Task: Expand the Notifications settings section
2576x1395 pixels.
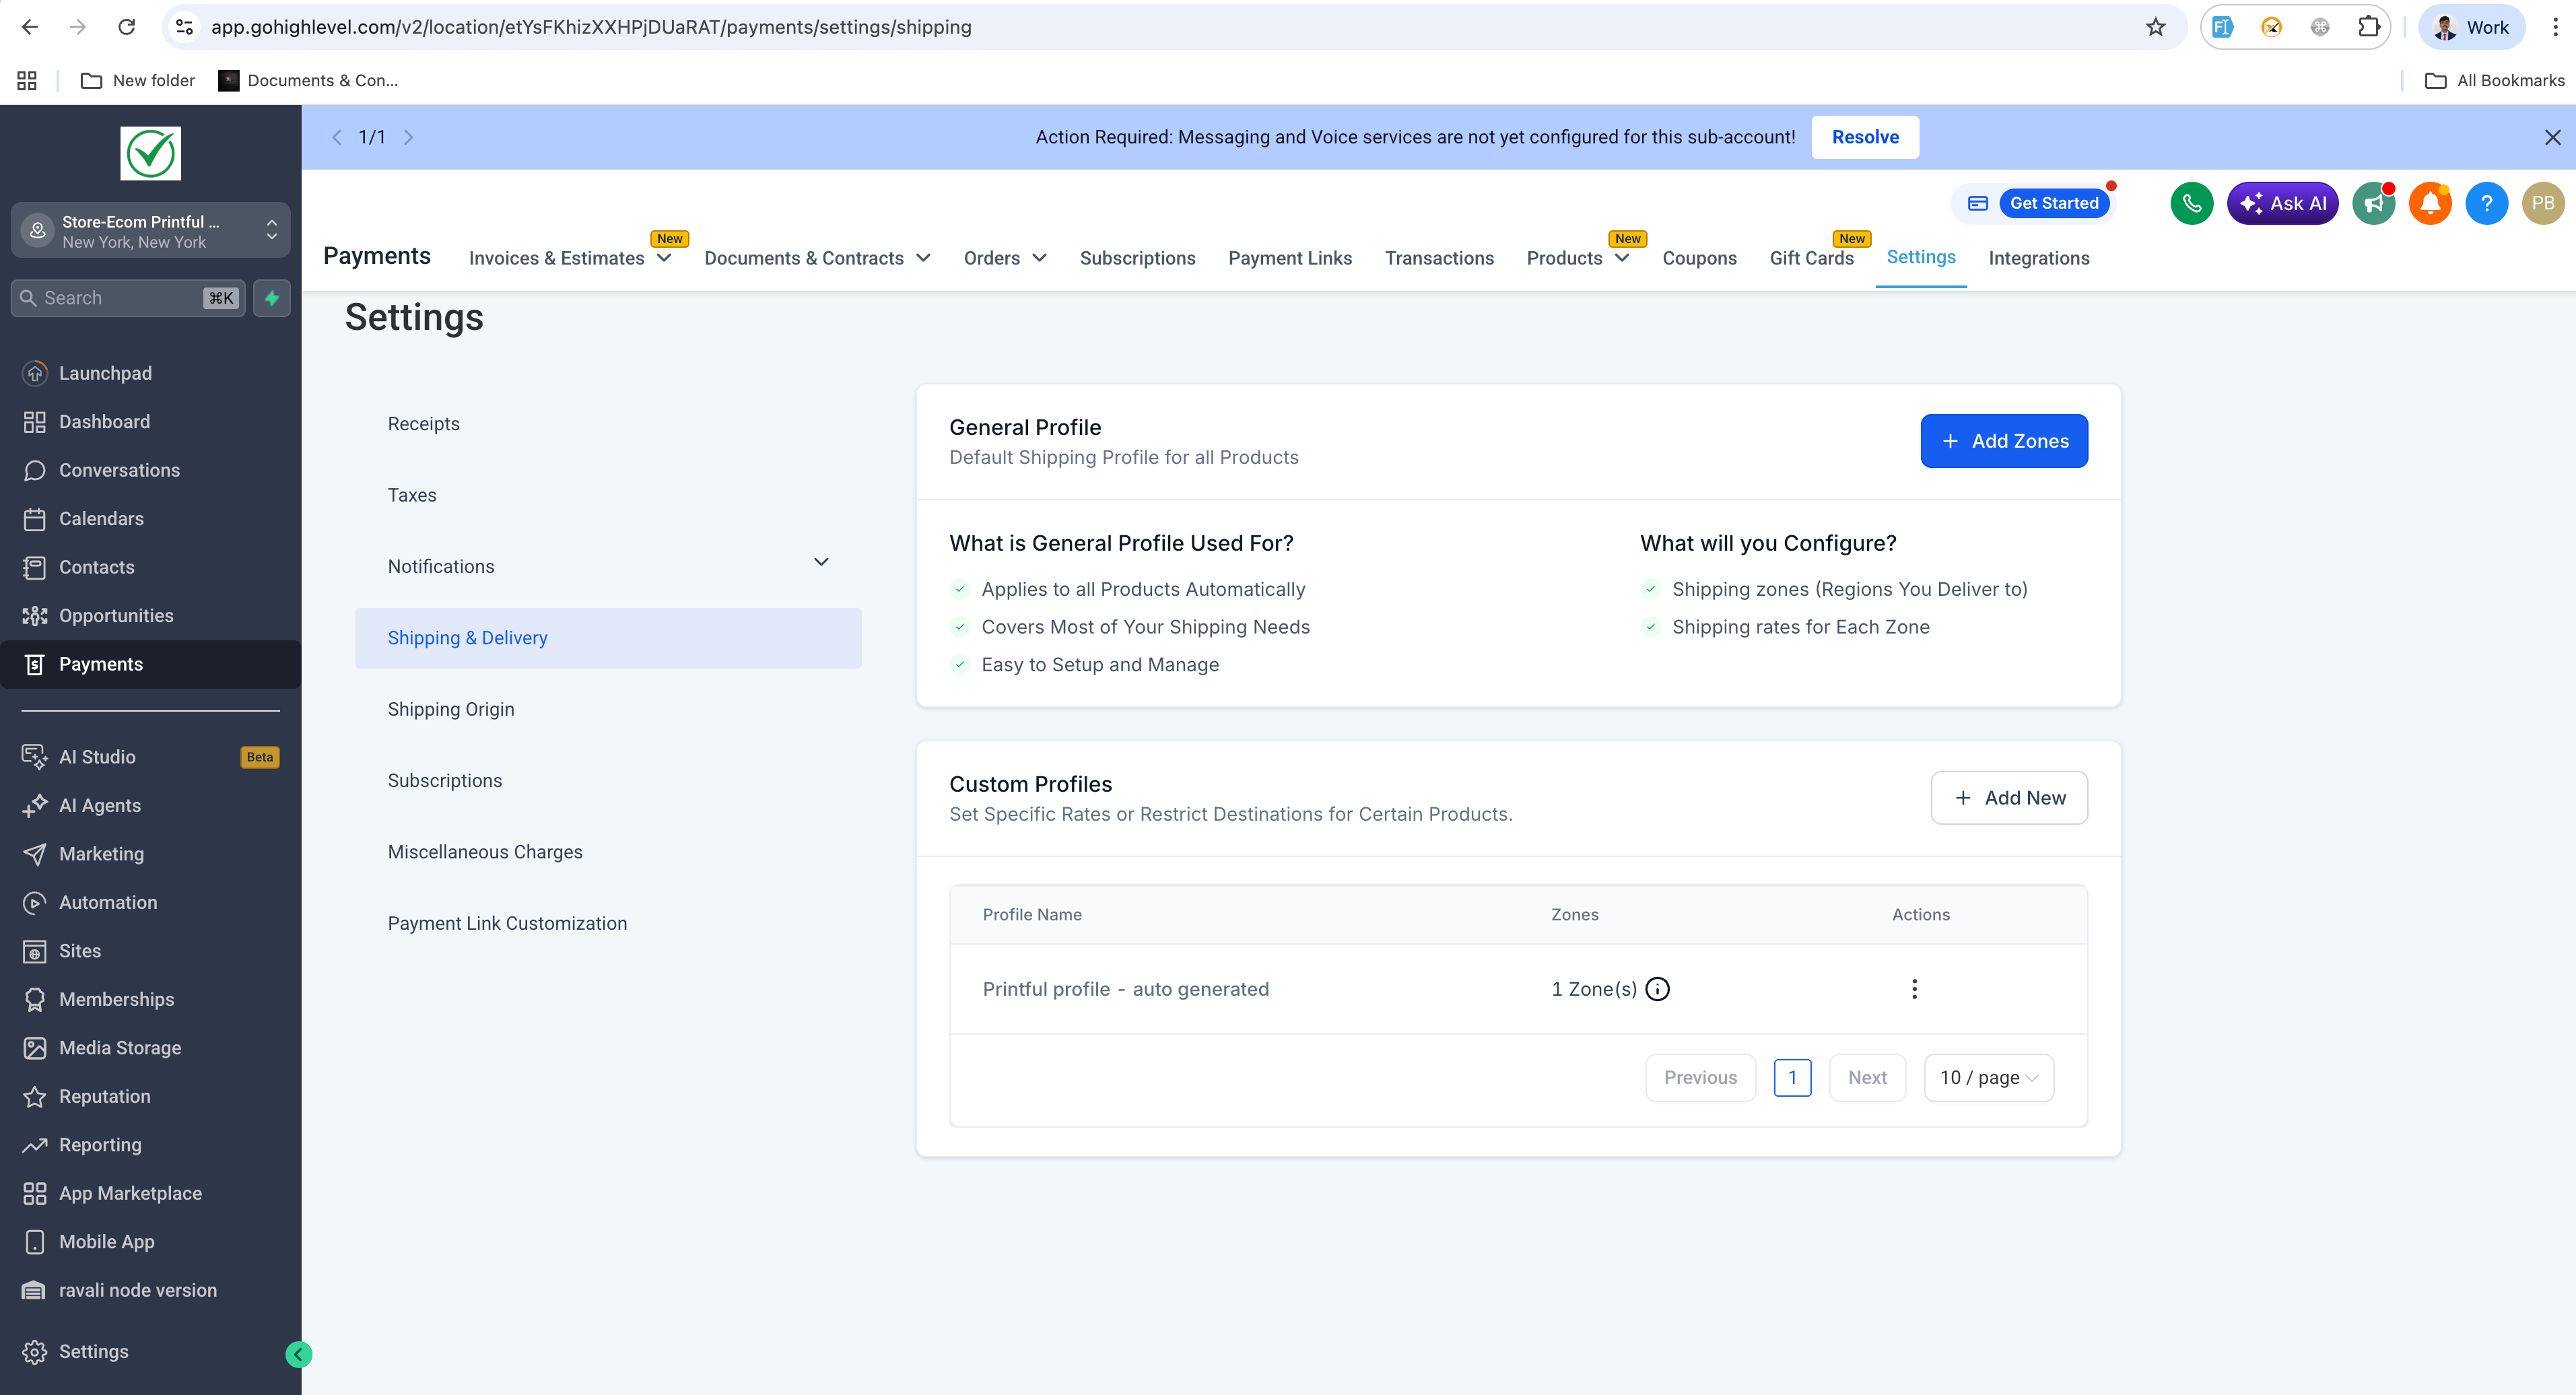Action: (x=820, y=563)
